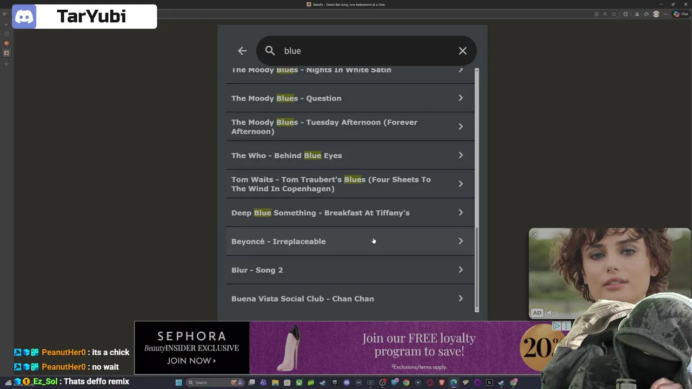This screenshot has height=389, width=692.
Task: Launch Epic Games from the taskbar
Action: pos(334,383)
